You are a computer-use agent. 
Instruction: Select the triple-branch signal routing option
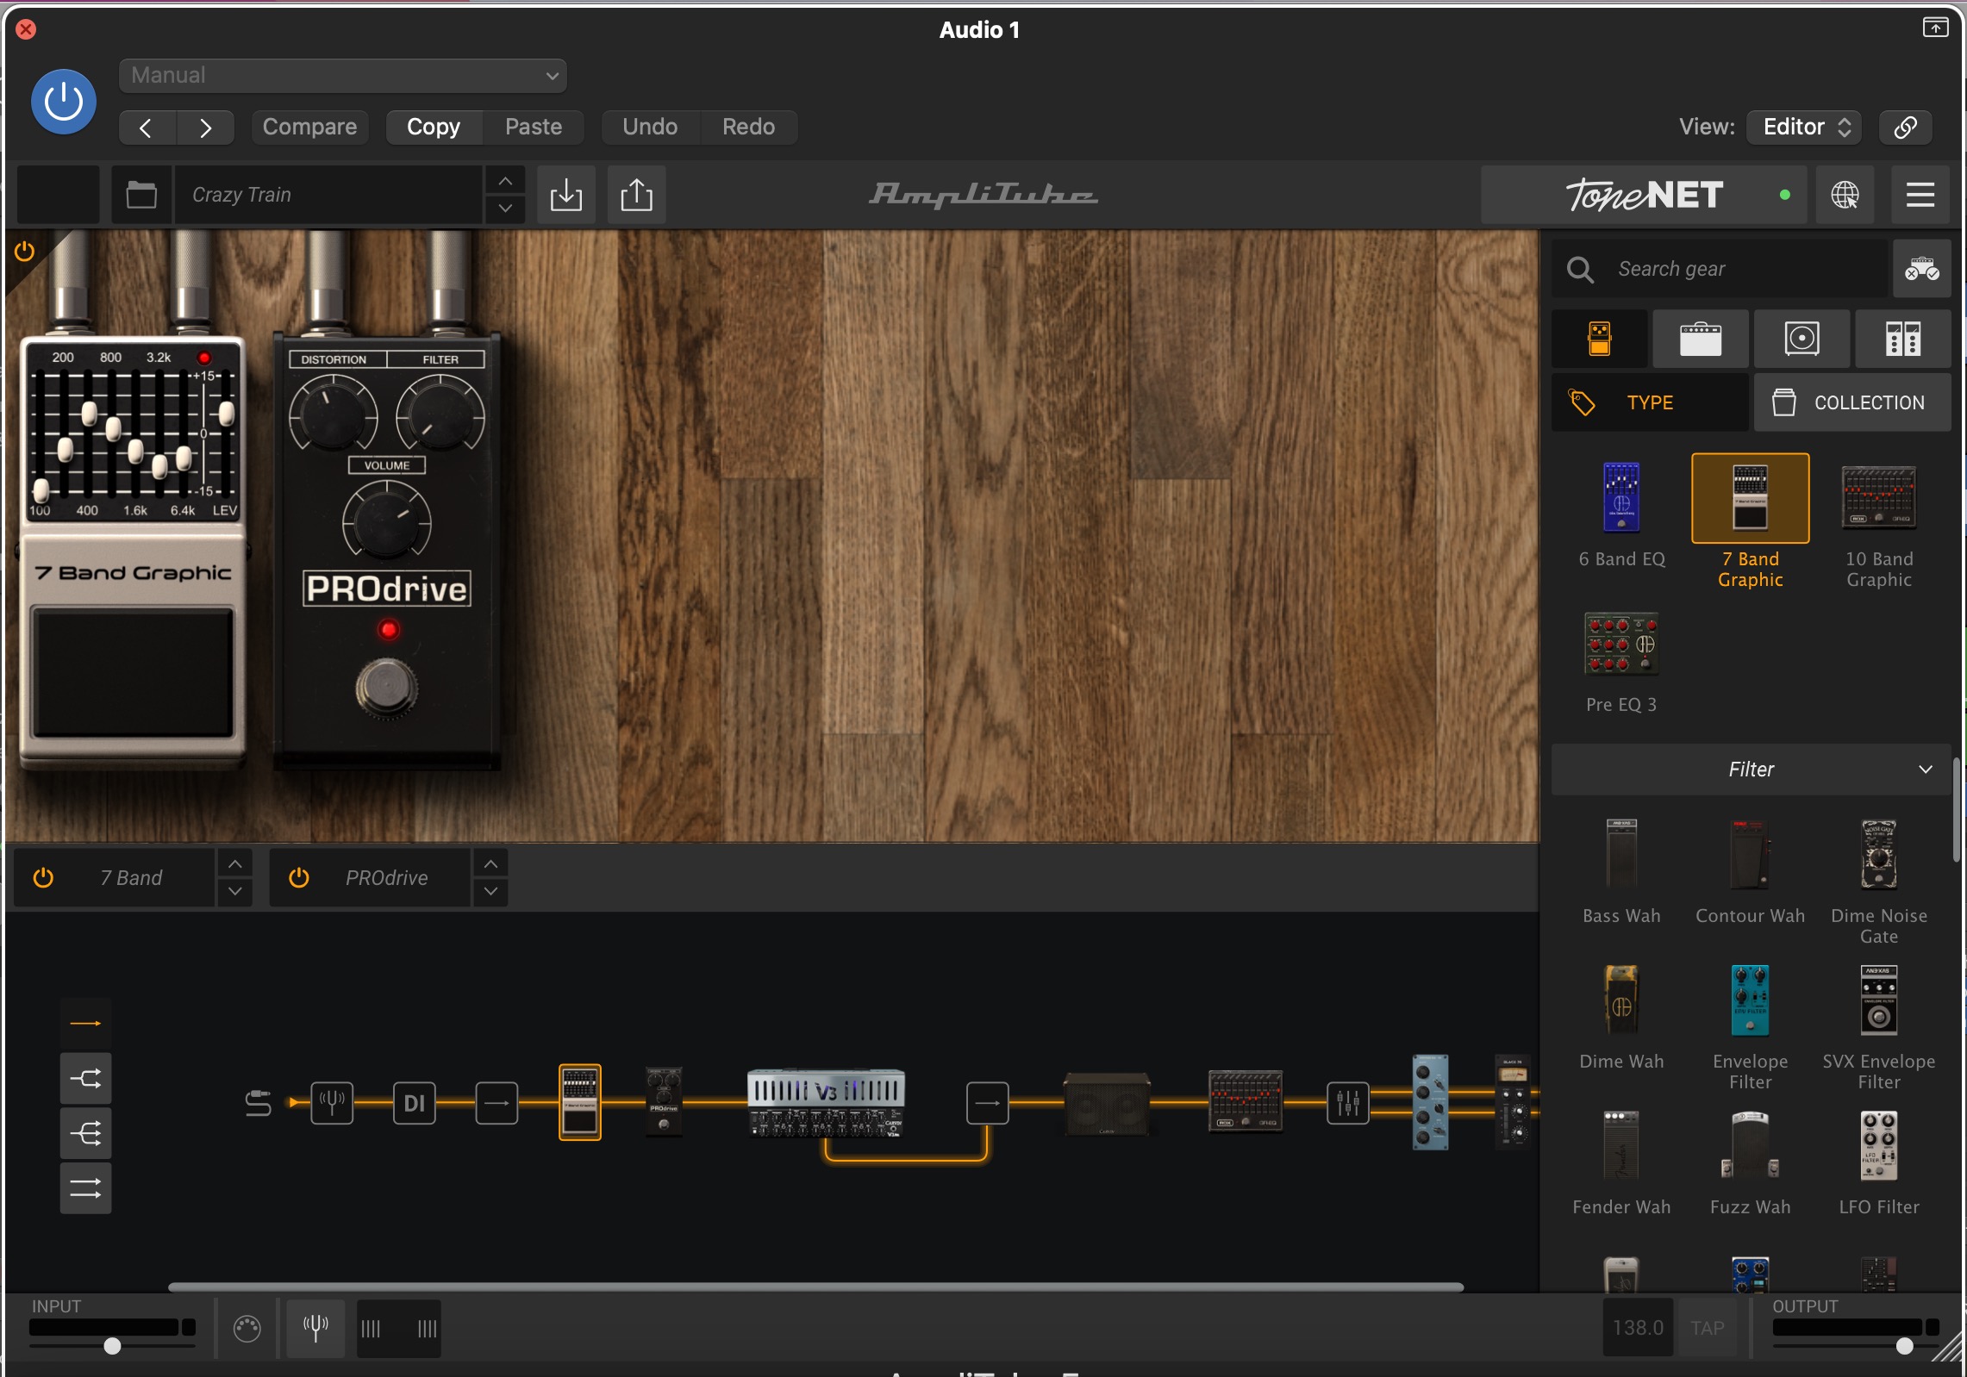[85, 1133]
